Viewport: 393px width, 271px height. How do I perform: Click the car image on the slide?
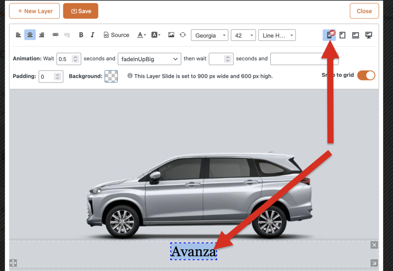pyautogui.click(x=199, y=195)
